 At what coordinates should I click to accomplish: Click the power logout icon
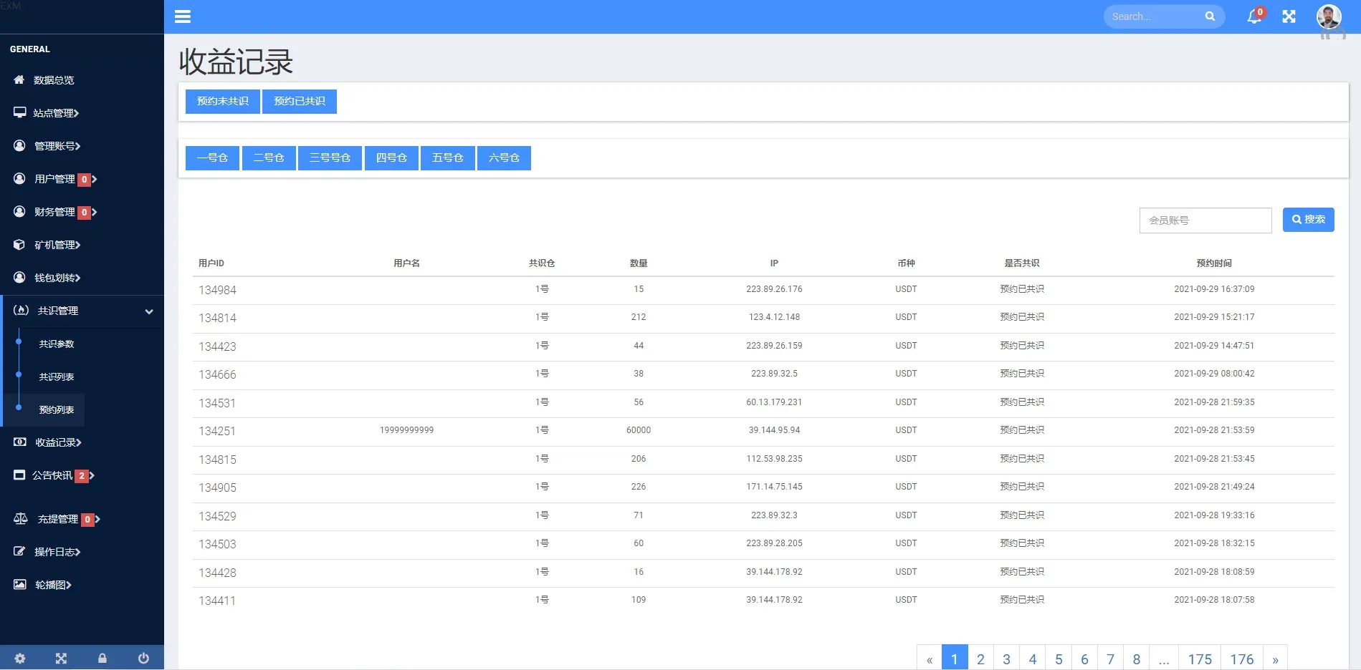pyautogui.click(x=143, y=658)
